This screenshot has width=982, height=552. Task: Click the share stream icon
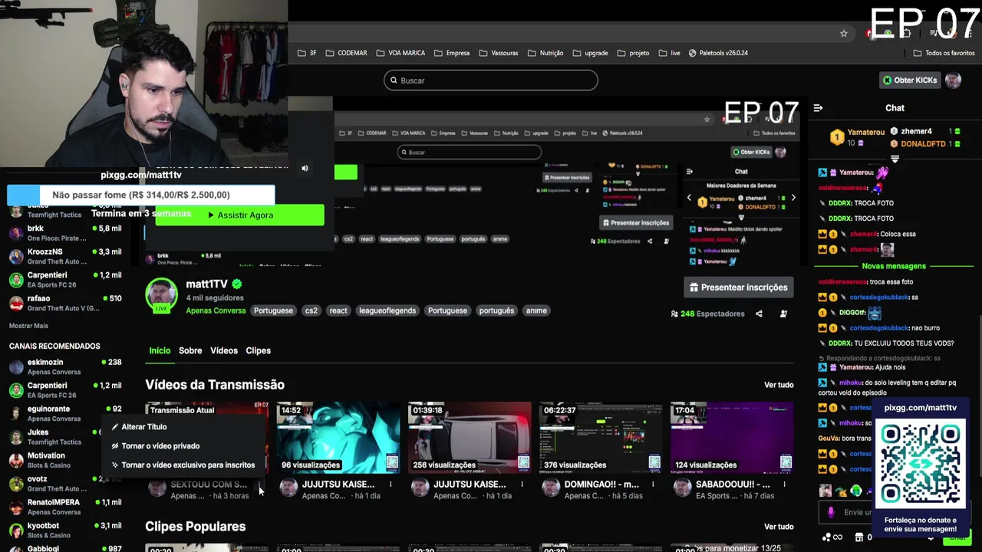click(759, 314)
